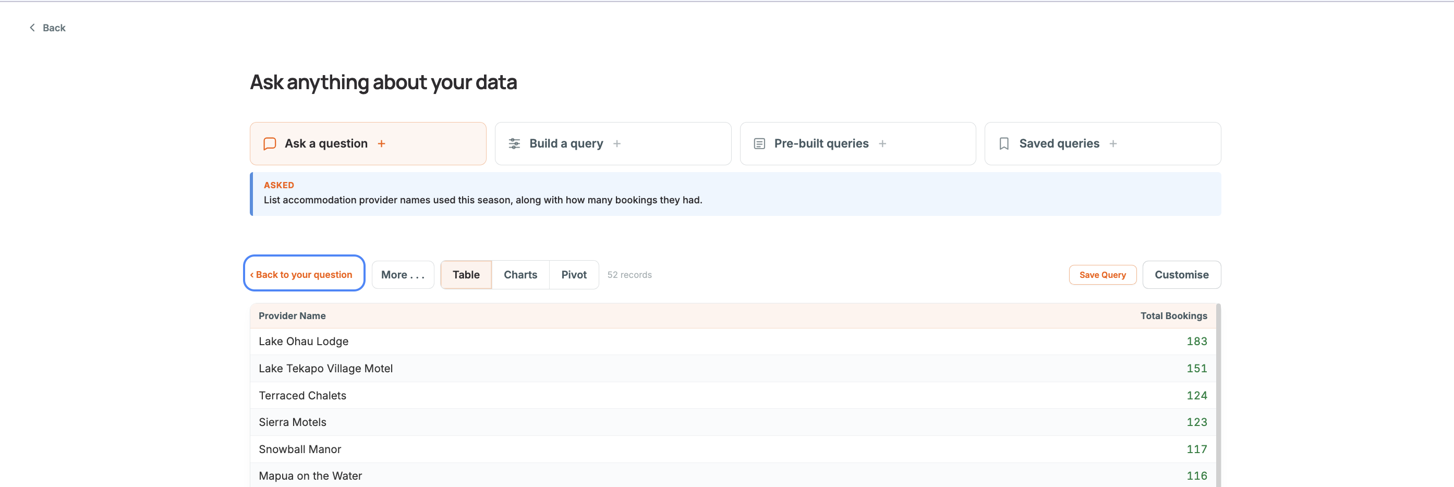Select the Snowball Manor row

733,449
